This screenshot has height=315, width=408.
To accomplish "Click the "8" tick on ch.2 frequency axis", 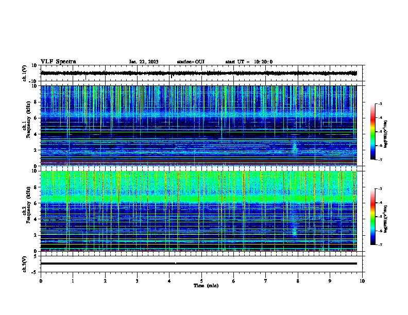I will [36, 187].
